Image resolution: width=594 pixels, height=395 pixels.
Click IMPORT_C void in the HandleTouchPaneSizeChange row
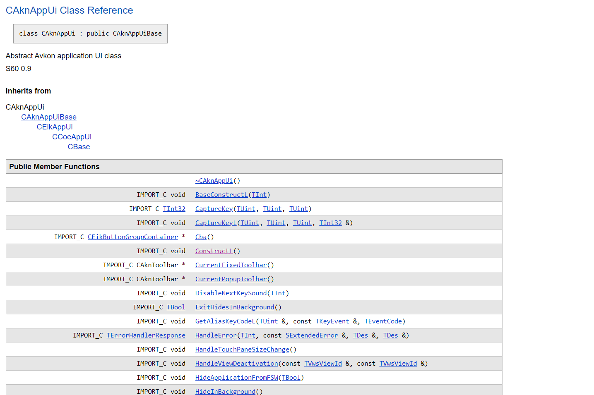[161, 350]
